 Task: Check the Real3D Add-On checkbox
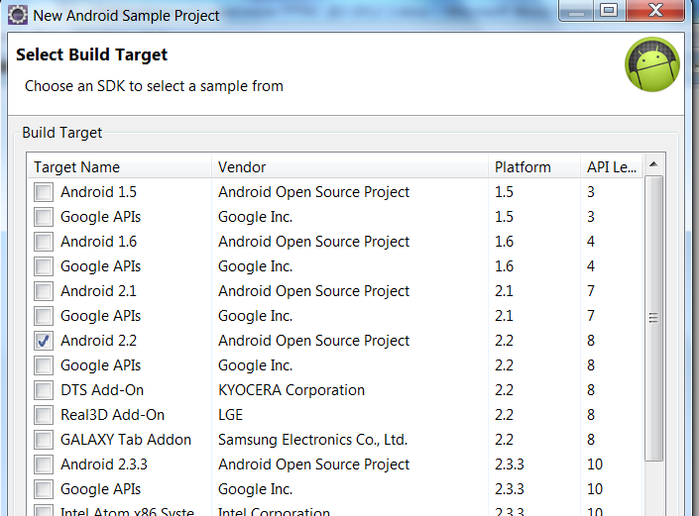tap(44, 415)
